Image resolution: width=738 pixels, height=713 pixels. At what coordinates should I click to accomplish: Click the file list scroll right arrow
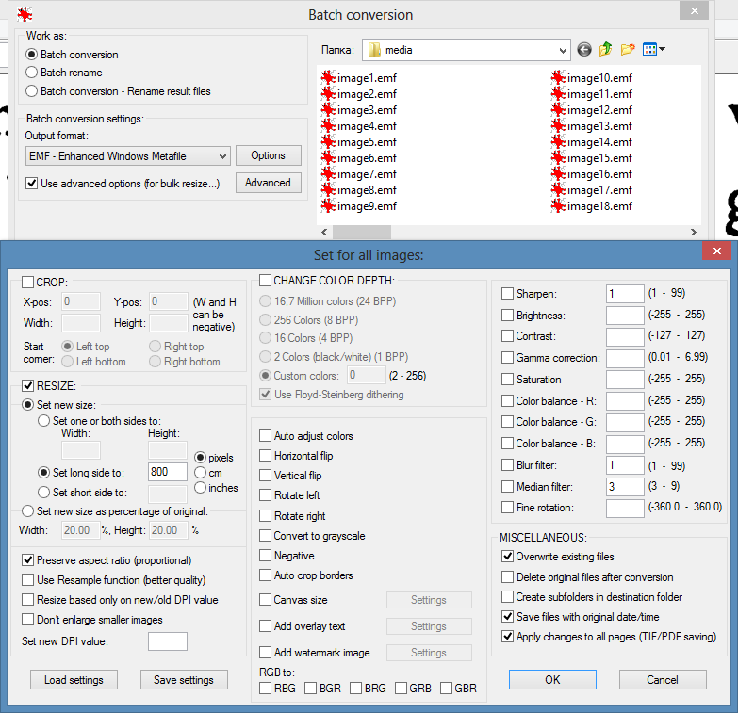tap(694, 232)
